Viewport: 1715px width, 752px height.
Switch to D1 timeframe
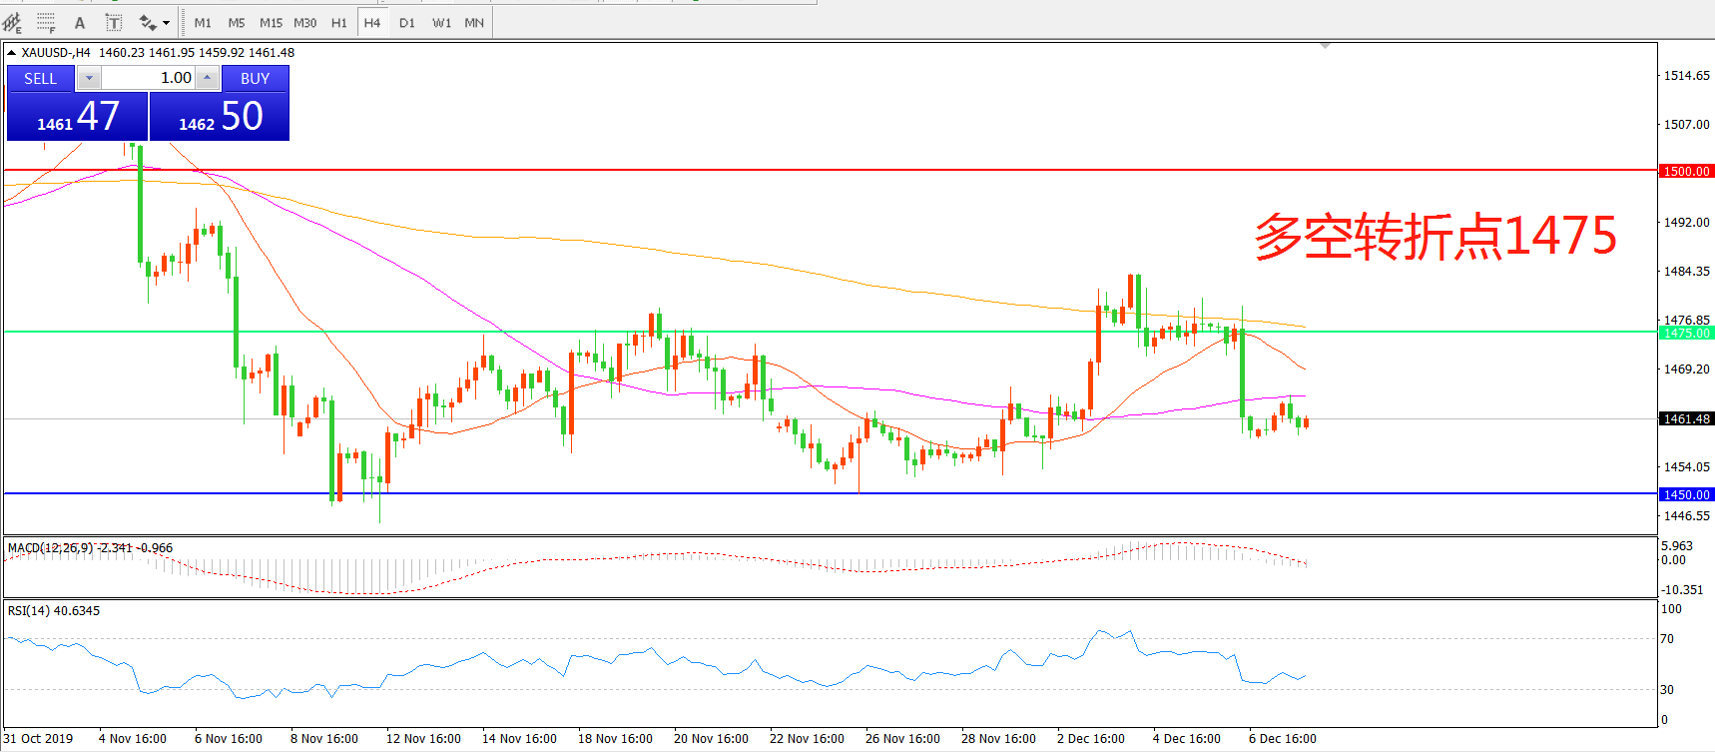[406, 22]
